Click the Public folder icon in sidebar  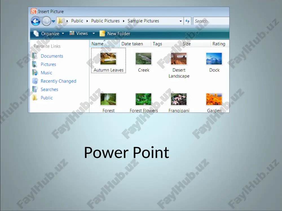point(34,98)
